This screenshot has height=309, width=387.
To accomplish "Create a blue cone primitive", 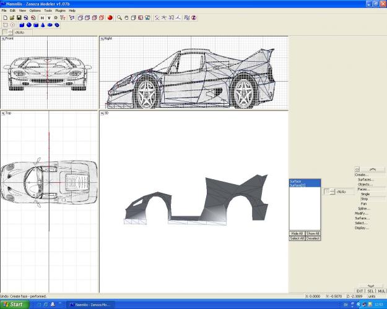I will [x=43, y=25].
